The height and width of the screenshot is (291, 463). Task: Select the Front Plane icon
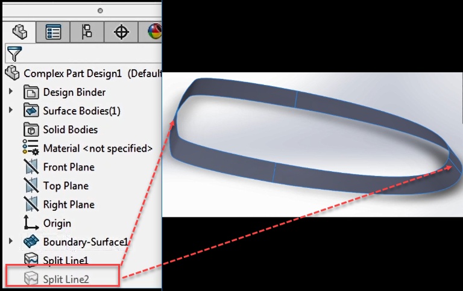click(31, 167)
